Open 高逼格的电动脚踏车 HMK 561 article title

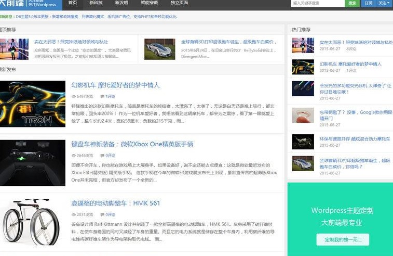116,203
